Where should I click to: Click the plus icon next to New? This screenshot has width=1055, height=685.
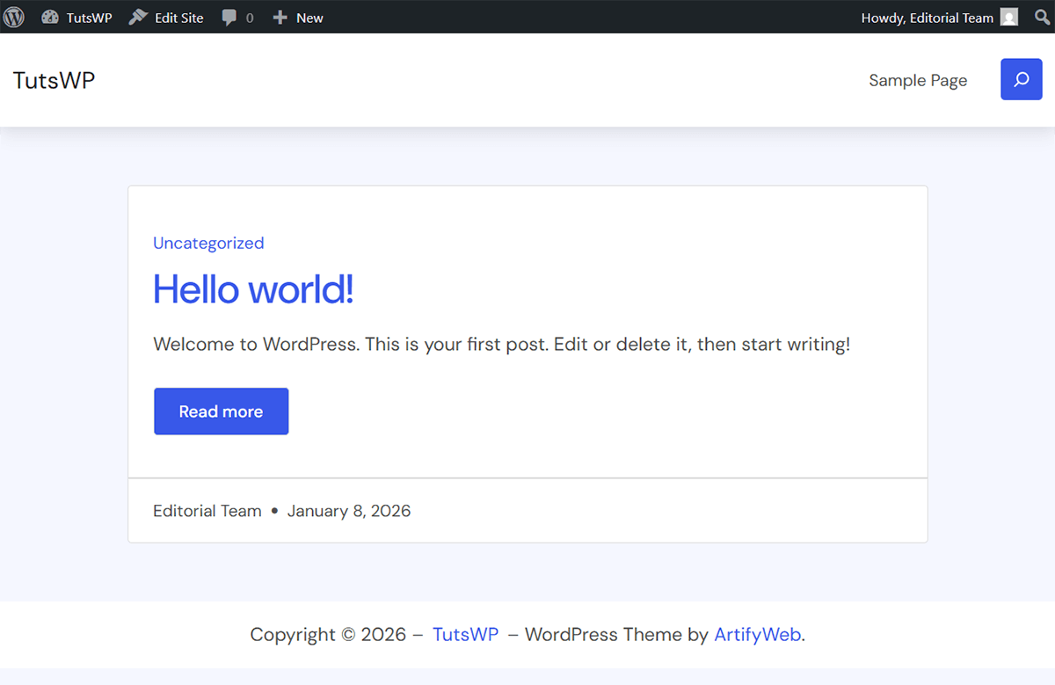tap(279, 17)
